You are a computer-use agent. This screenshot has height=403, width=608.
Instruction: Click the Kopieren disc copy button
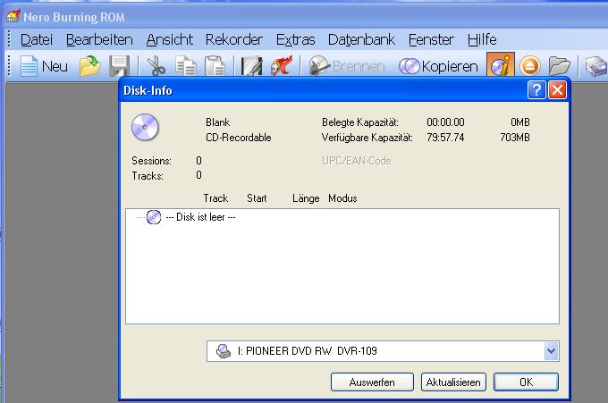pos(438,66)
